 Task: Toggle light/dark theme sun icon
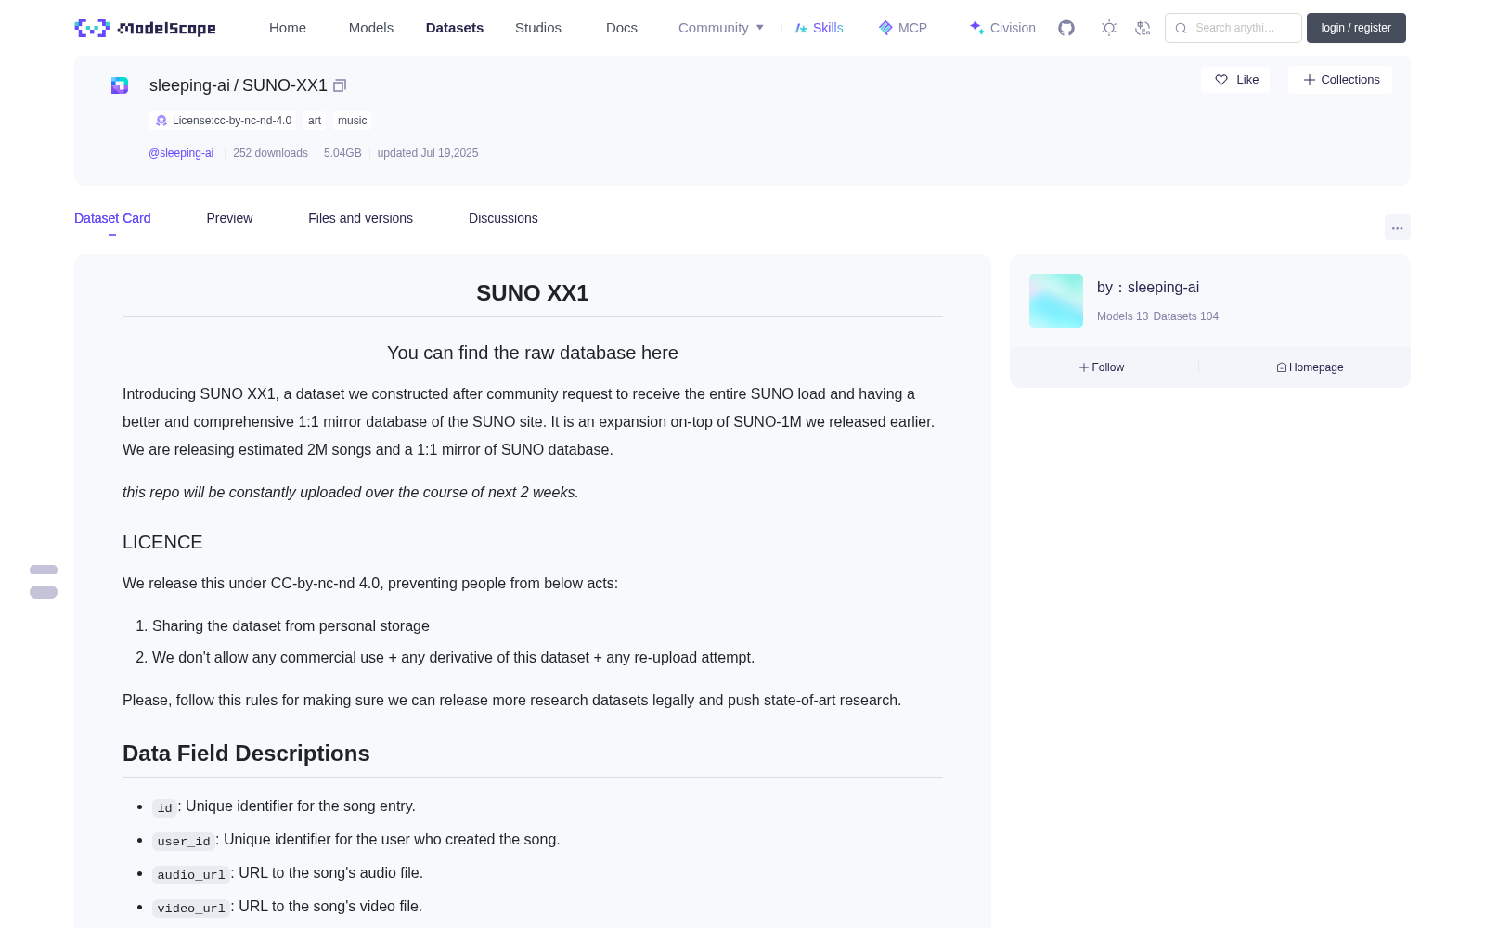point(1109,28)
